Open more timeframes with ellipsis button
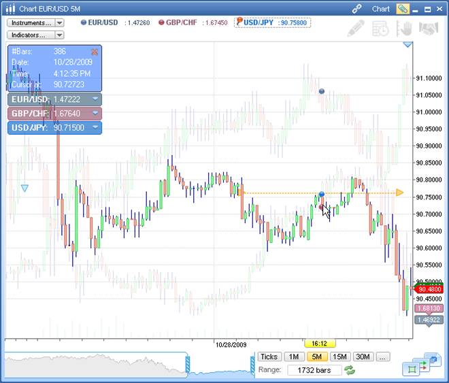449x383 pixels. click(382, 356)
